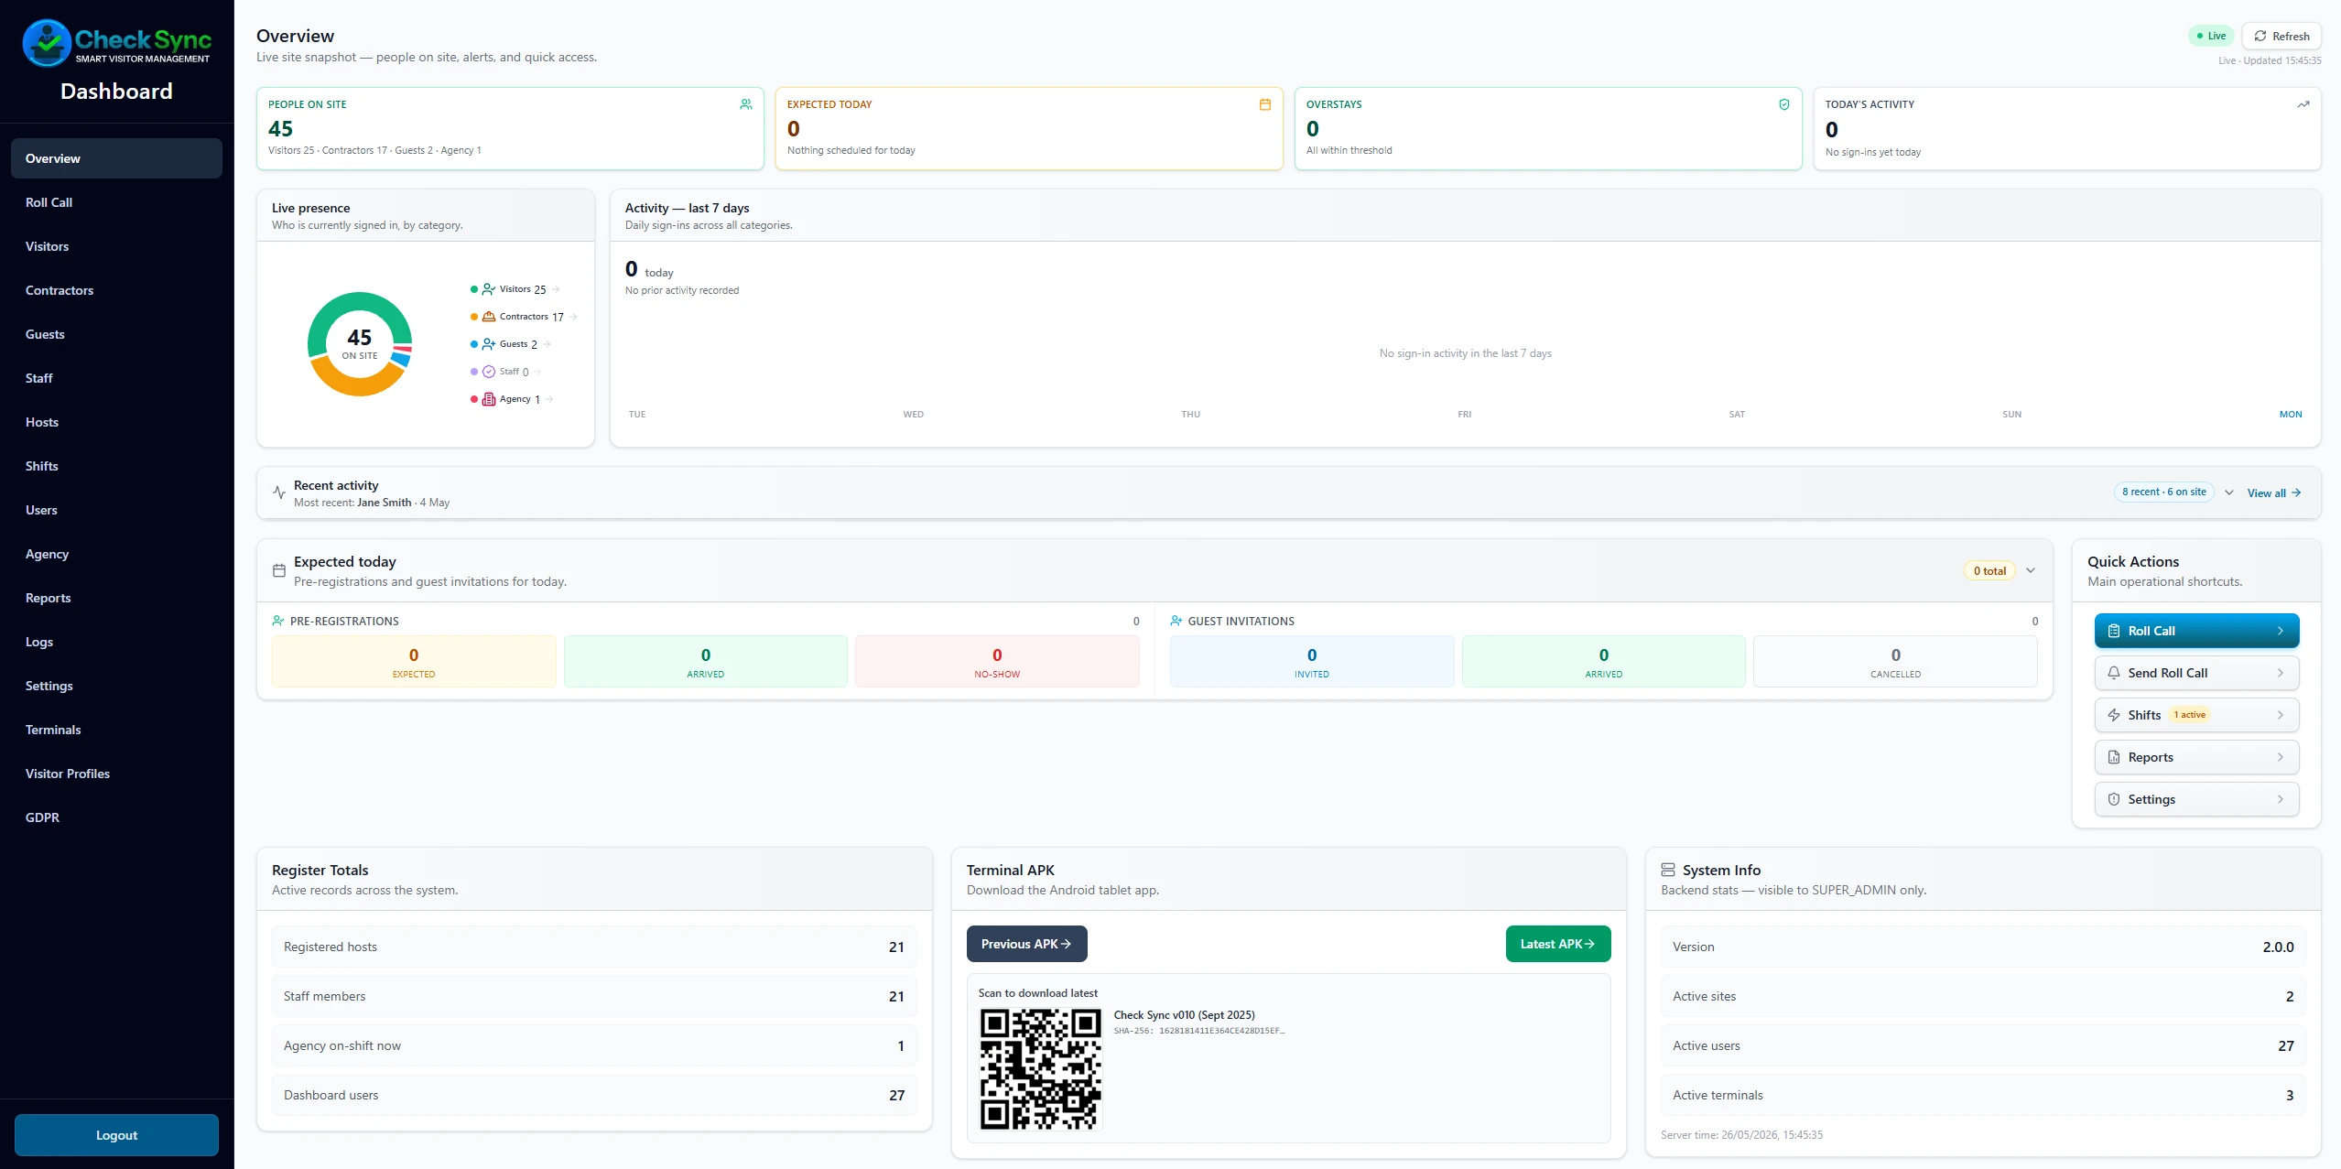
Task: Click the Invited guest invitations tile
Action: 1312,662
